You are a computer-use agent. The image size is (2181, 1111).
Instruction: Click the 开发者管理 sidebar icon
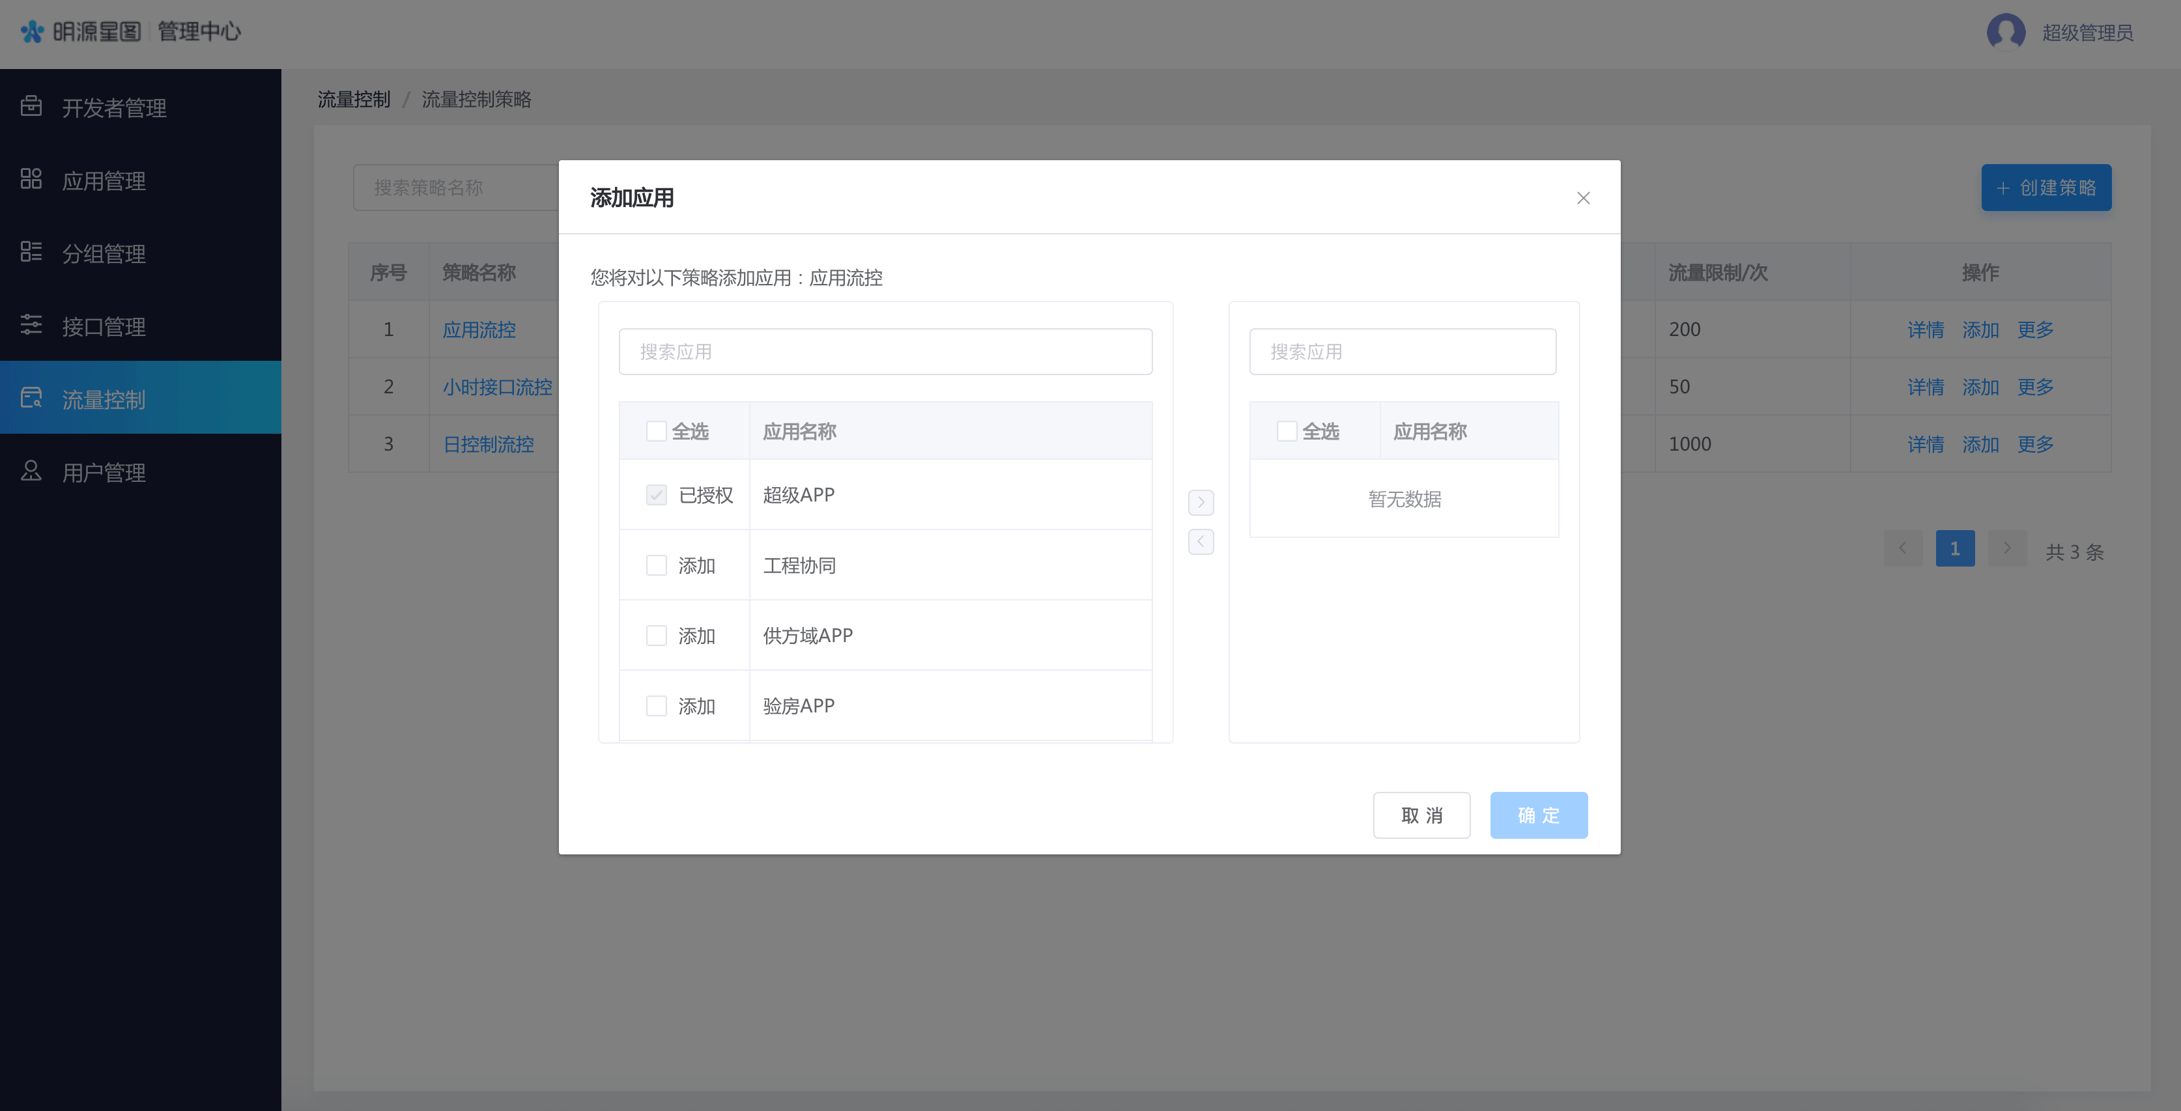click(31, 105)
